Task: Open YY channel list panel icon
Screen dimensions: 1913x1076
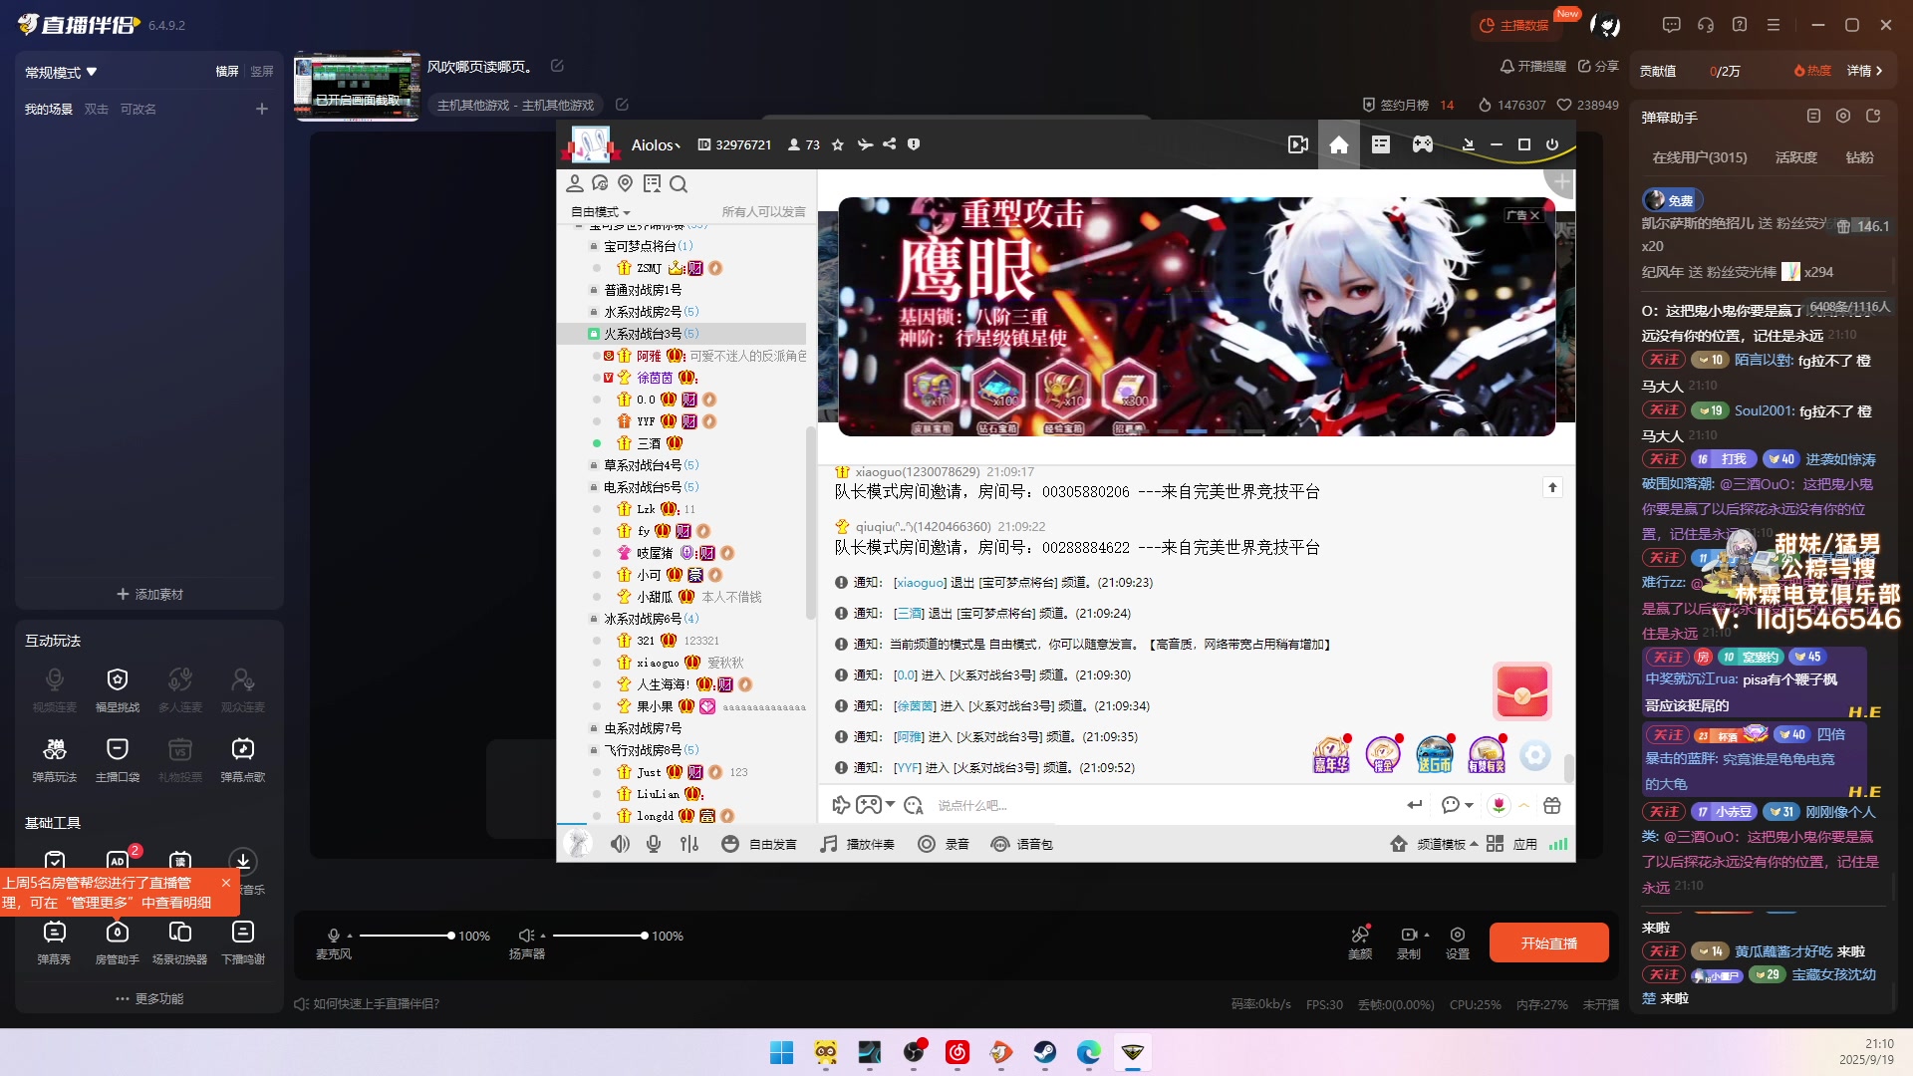Action: (1381, 144)
